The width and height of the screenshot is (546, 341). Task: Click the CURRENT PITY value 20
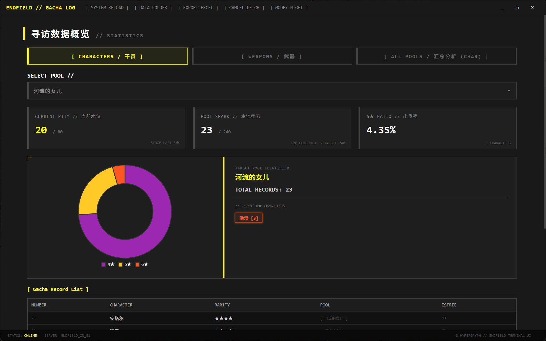(x=41, y=130)
